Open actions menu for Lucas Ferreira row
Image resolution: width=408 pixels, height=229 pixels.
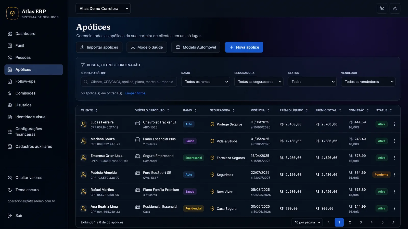[x=394, y=124]
